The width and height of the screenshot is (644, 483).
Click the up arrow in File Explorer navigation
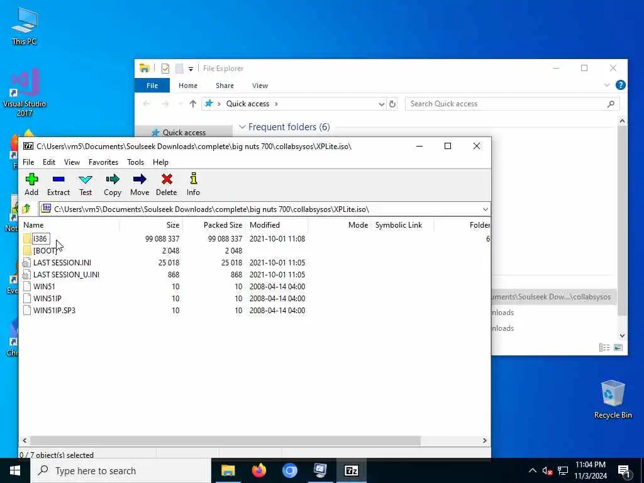click(192, 104)
